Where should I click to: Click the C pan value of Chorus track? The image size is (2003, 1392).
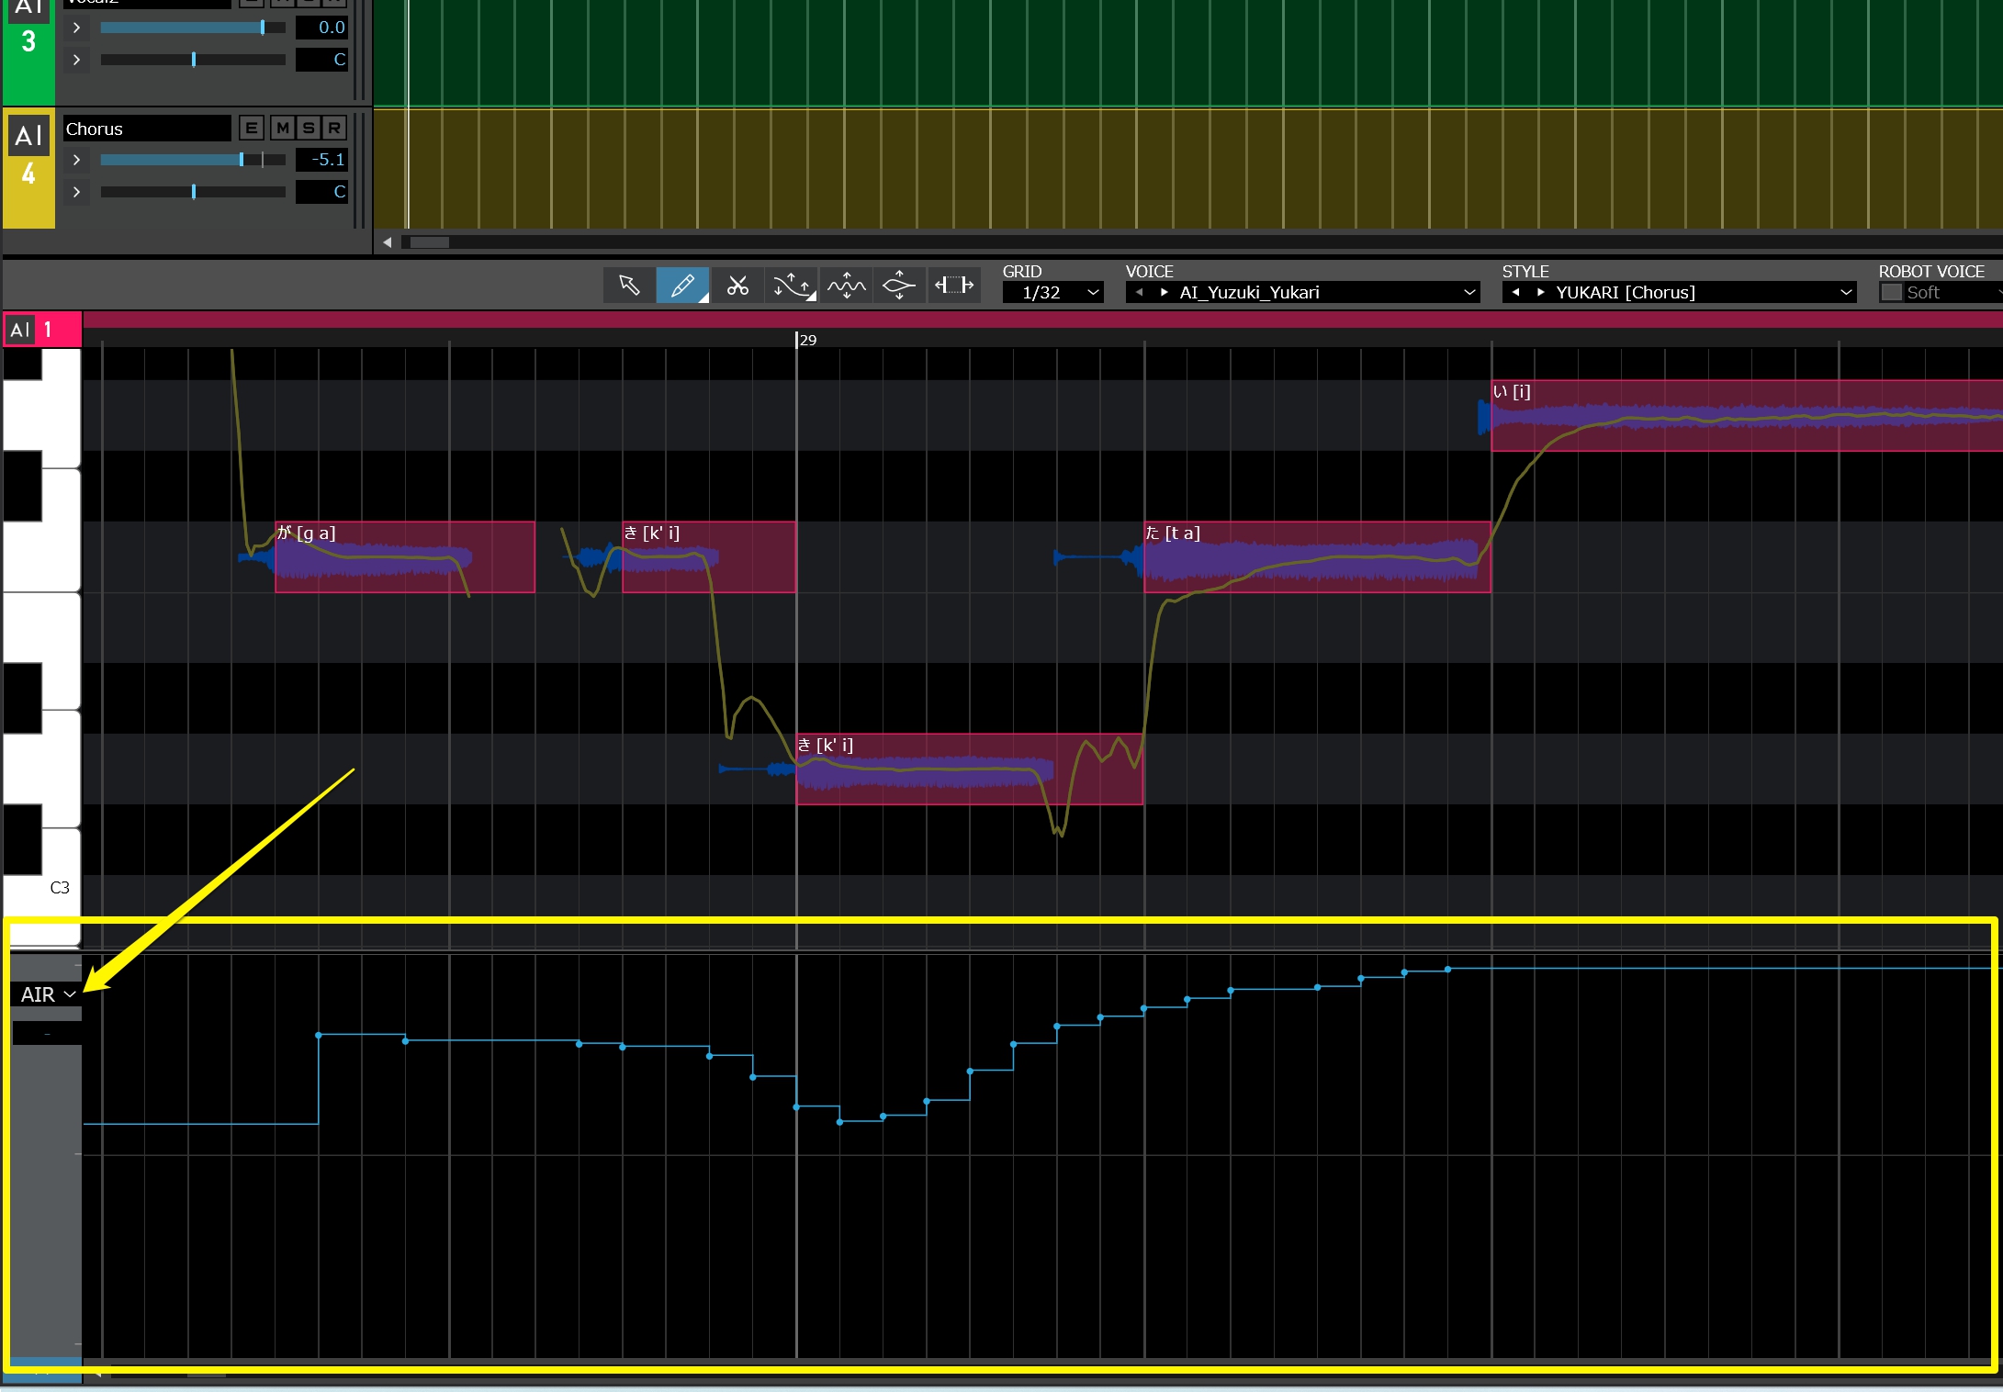click(322, 192)
